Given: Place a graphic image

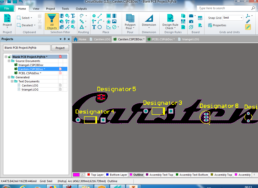Looking at the screenshot, I should click(114, 21).
